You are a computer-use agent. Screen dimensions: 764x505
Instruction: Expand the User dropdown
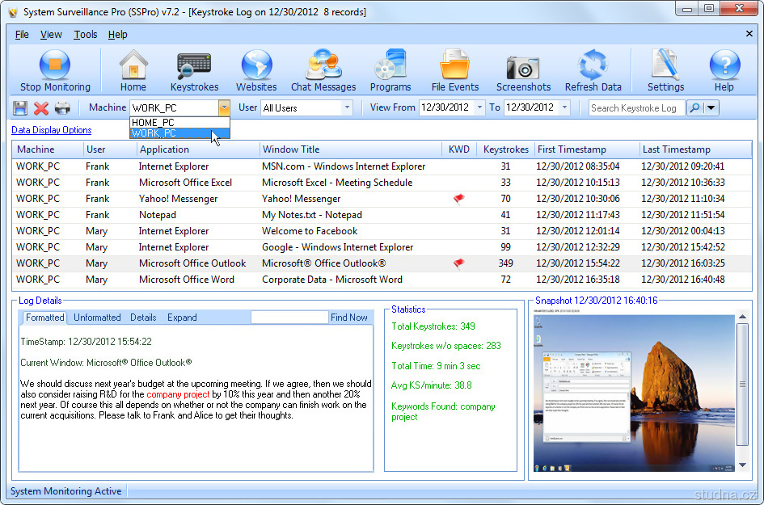(347, 107)
